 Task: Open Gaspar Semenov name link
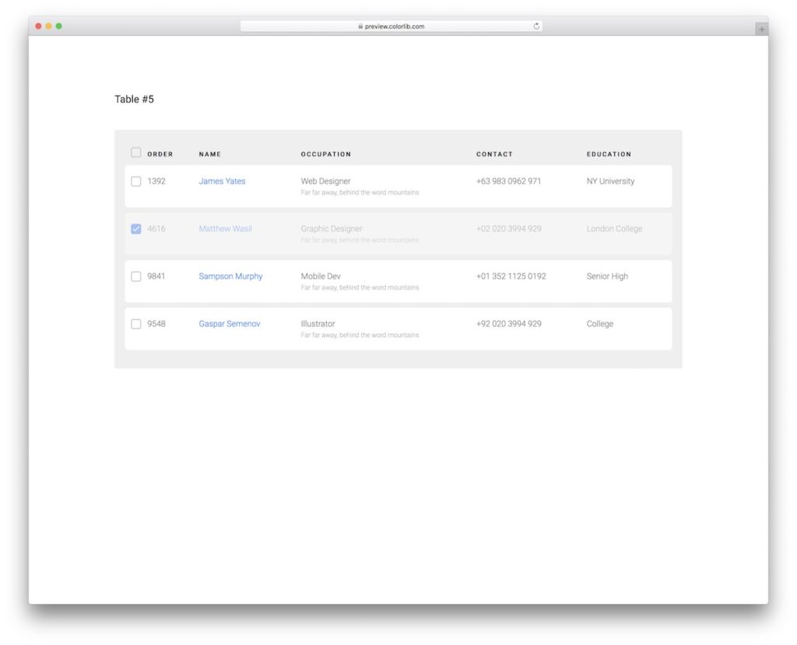pyautogui.click(x=230, y=324)
